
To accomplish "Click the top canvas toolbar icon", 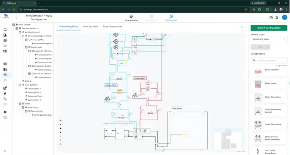I will coord(60,121).
